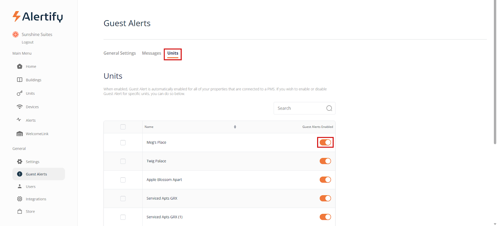Open the Messages tab
Image resolution: width=497 pixels, height=226 pixels.
(151, 53)
